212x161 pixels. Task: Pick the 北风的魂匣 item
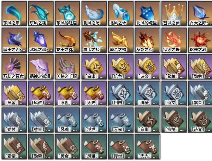tap(148, 13)
